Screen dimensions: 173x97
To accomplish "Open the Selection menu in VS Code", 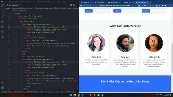I will point(15,2).
